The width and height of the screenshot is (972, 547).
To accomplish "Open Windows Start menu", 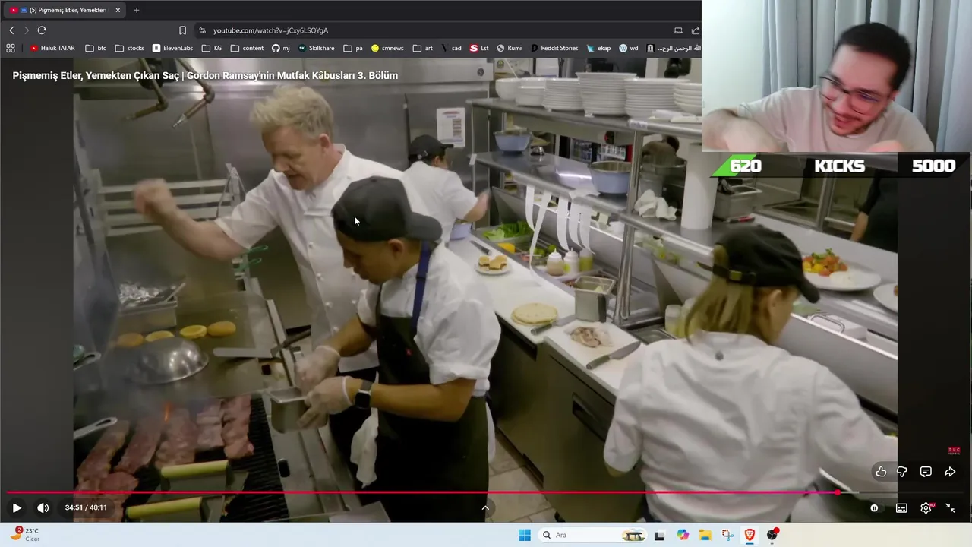I will [x=524, y=535].
